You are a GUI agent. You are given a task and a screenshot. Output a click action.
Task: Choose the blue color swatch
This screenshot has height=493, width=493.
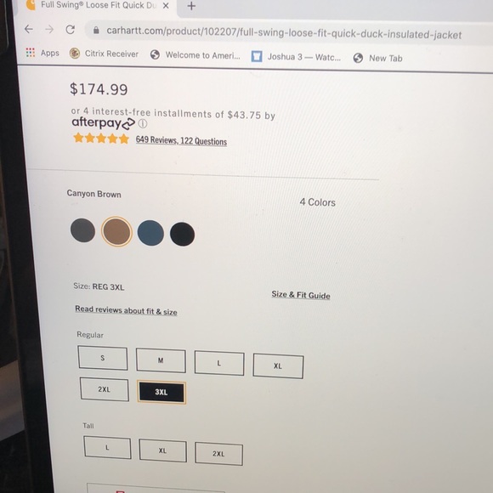point(150,233)
